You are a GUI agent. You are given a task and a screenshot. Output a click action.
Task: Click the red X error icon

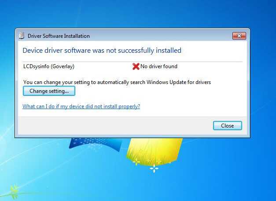click(x=136, y=66)
